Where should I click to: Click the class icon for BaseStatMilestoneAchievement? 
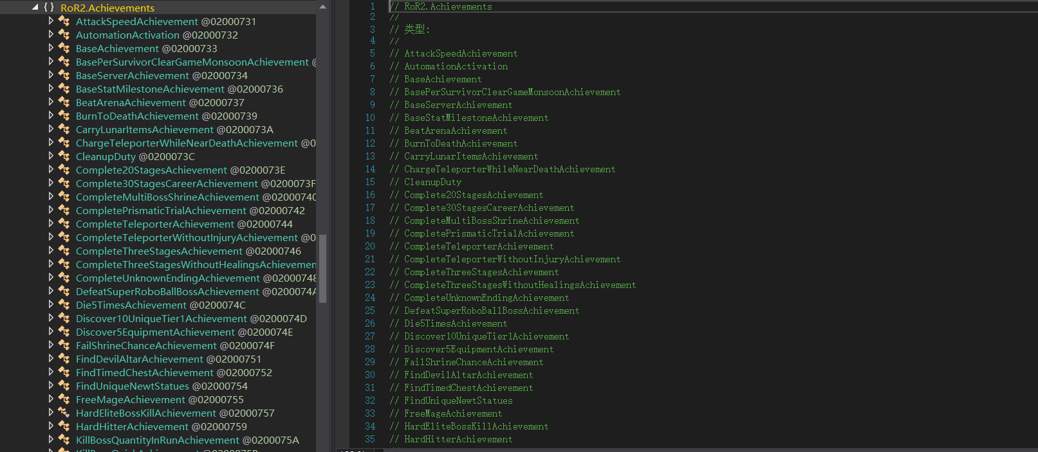point(64,89)
